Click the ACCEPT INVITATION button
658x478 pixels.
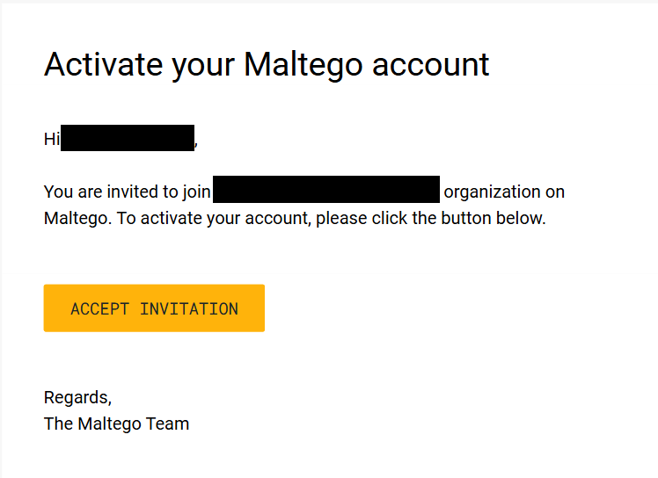[x=154, y=308]
